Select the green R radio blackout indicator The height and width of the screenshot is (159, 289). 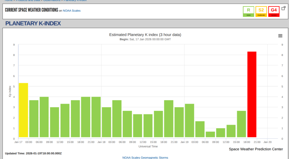click(x=248, y=11)
